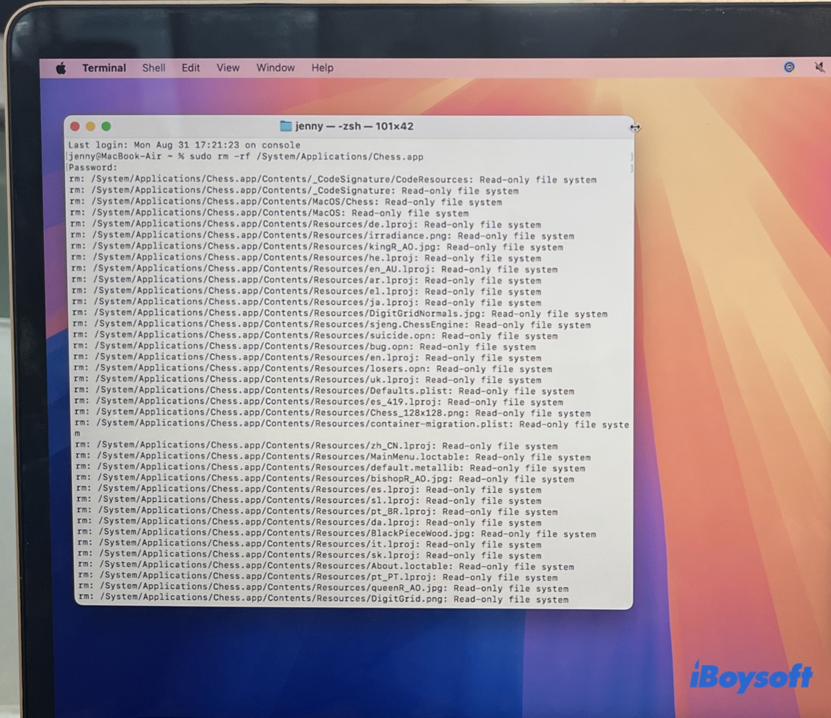The width and height of the screenshot is (831, 718).
Task: Open the Apple menu
Action: [x=61, y=68]
